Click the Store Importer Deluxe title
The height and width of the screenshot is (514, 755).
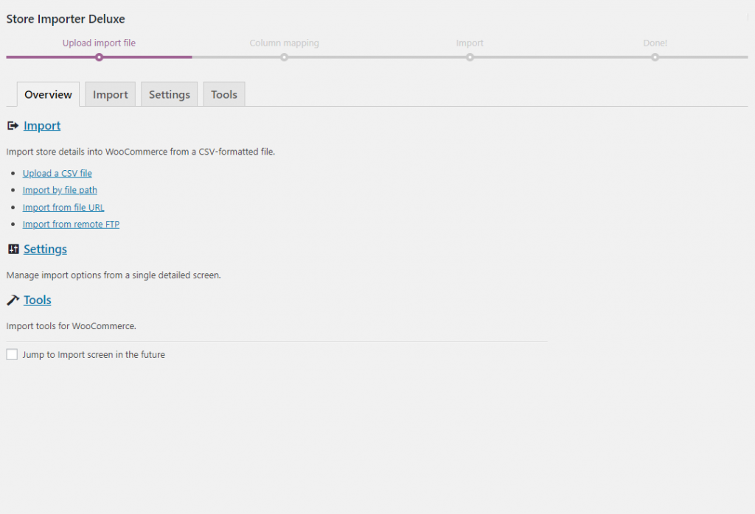point(66,18)
